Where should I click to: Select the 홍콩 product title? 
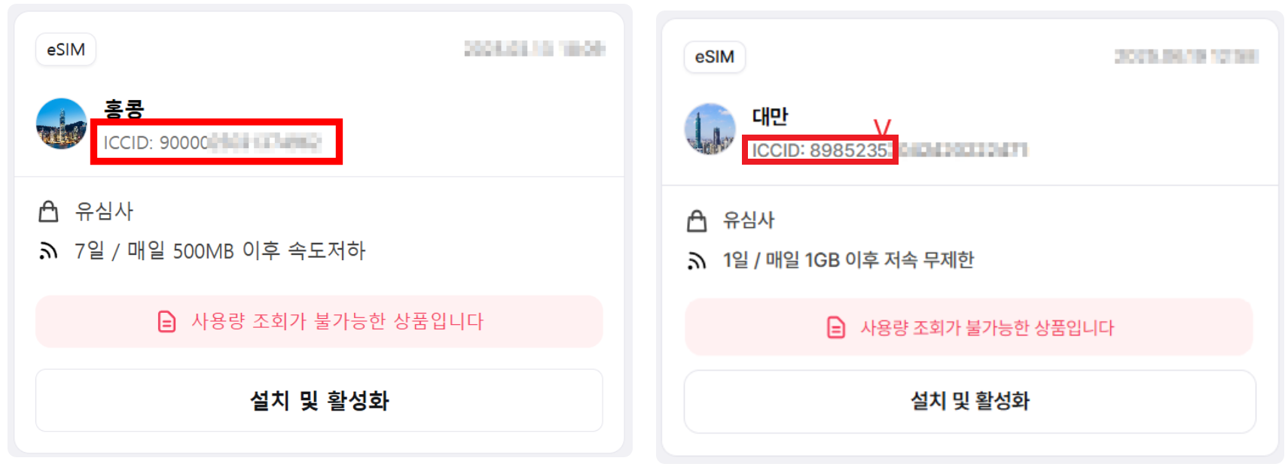pos(124,109)
